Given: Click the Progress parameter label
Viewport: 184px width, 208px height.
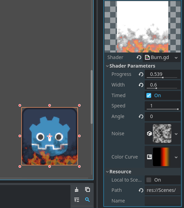Looking at the screenshot, I should click(x=121, y=74).
